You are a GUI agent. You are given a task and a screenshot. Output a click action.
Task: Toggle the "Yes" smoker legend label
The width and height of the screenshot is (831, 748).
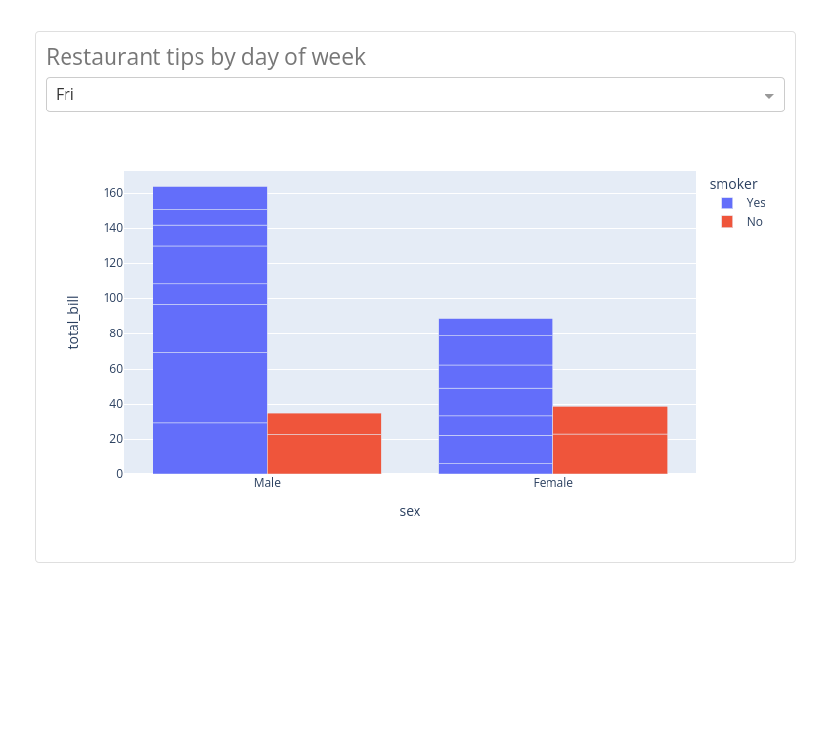tap(756, 203)
